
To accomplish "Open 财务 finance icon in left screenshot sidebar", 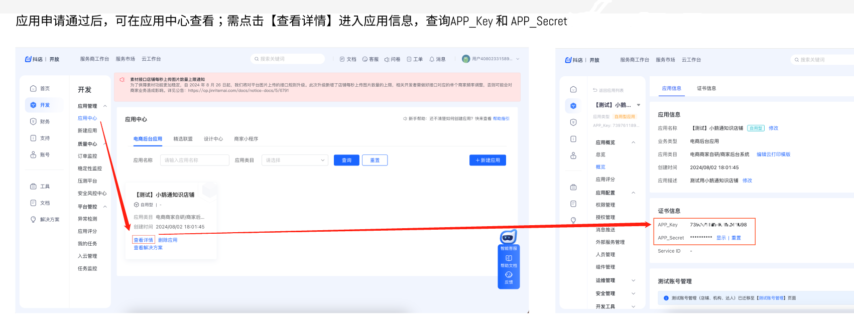I will (x=33, y=121).
